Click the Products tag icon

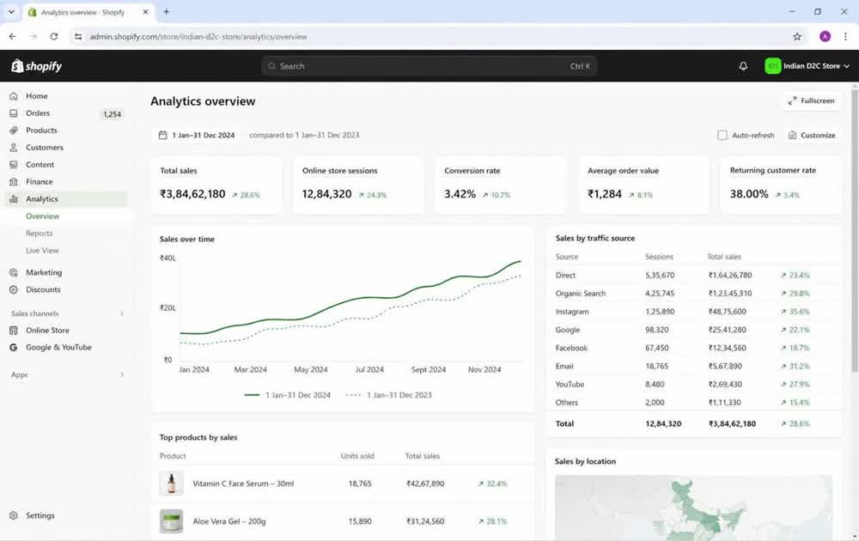(14, 131)
